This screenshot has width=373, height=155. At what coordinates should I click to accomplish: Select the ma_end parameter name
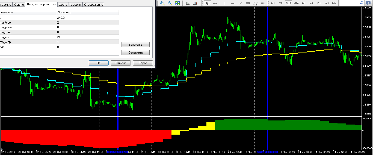(x=5, y=37)
